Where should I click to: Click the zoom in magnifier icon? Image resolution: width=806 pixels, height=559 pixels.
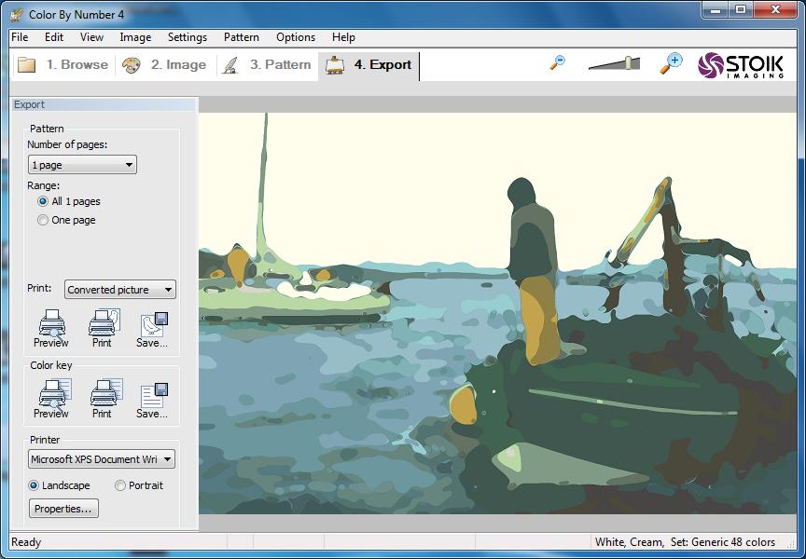(671, 63)
